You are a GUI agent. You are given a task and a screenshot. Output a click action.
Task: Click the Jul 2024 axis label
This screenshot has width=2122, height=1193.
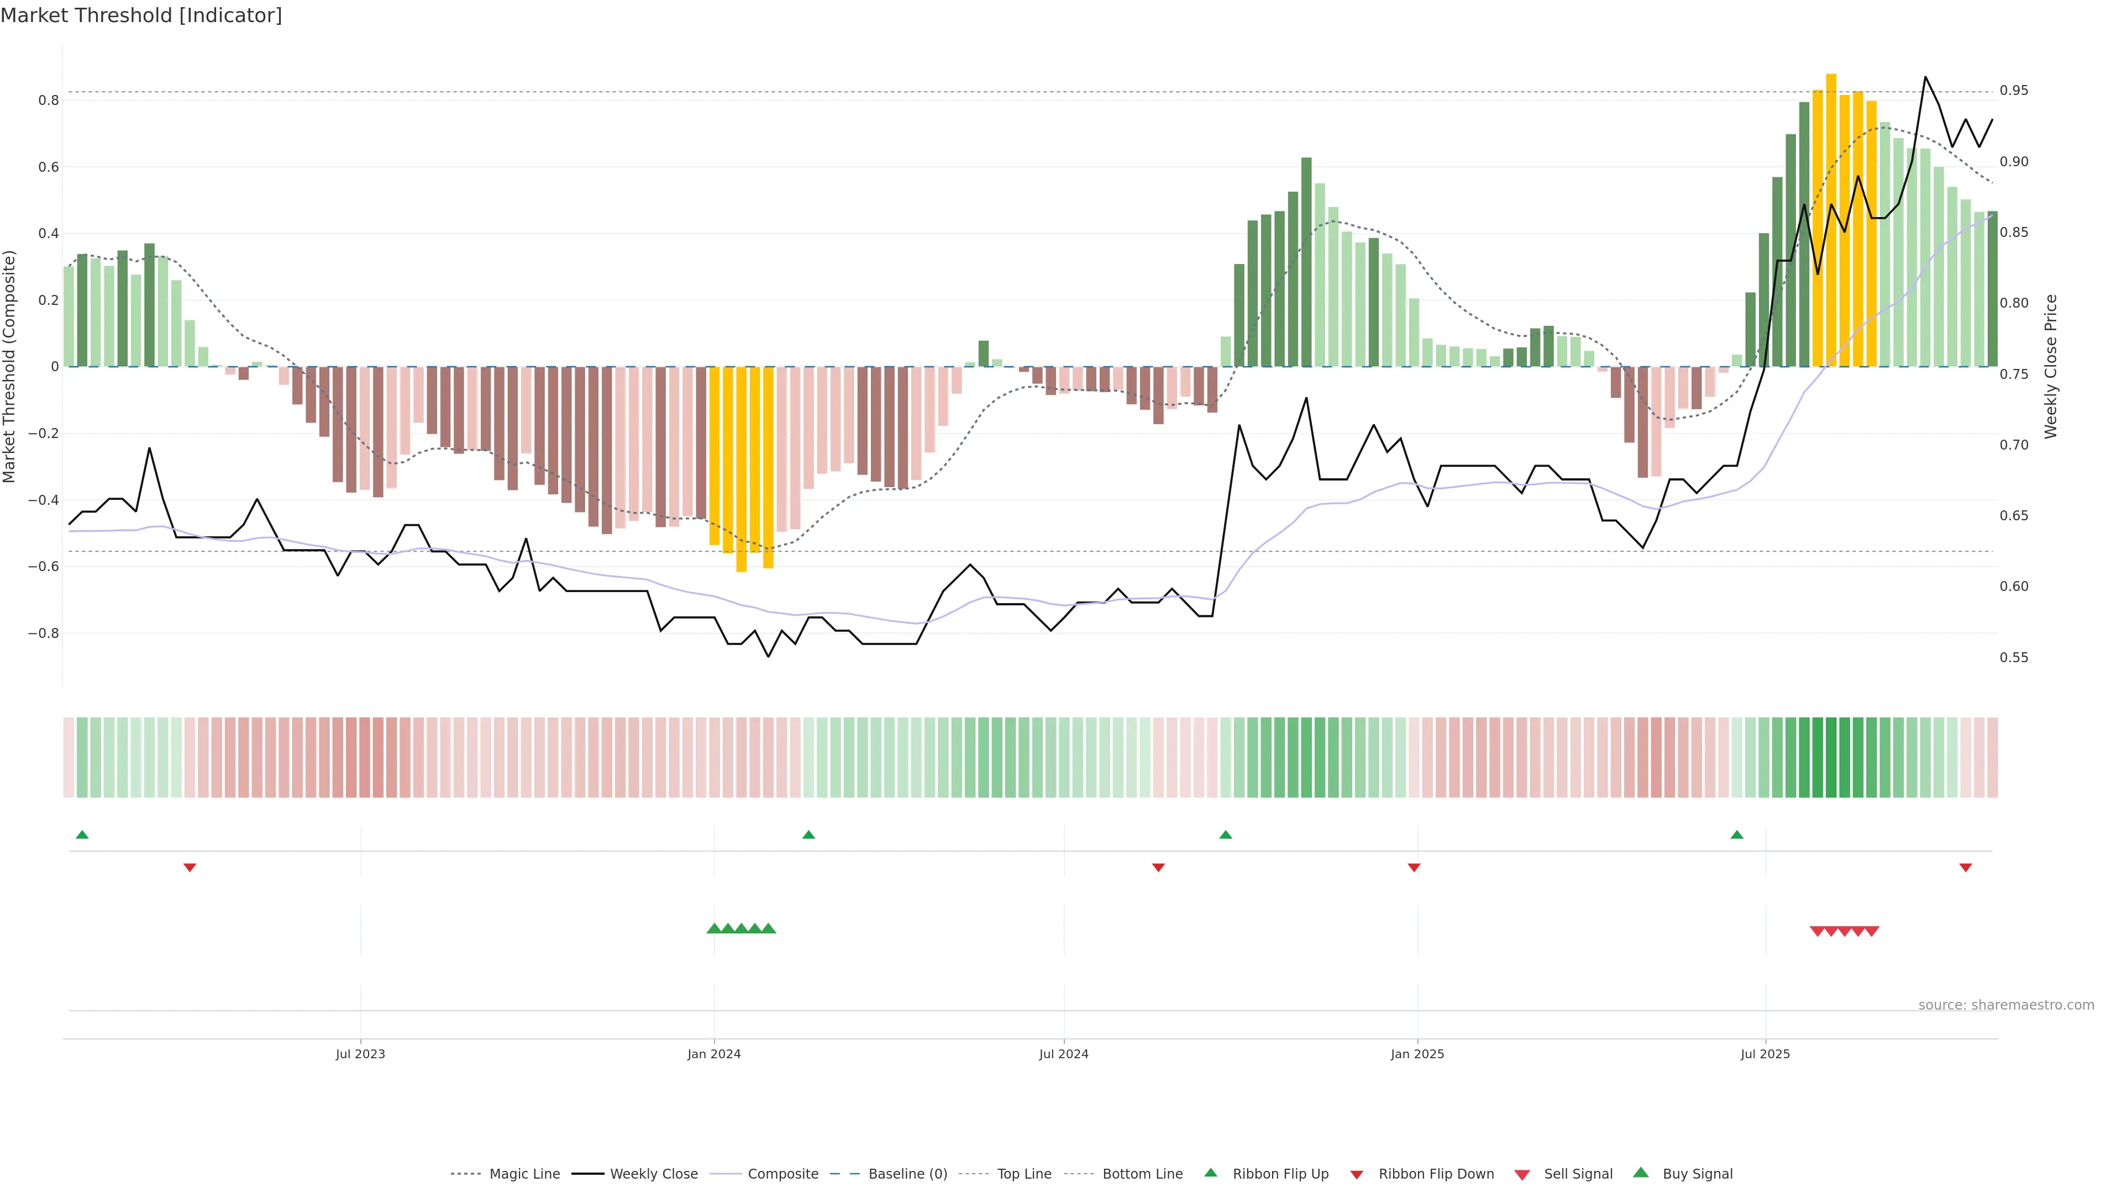pos(1063,1054)
